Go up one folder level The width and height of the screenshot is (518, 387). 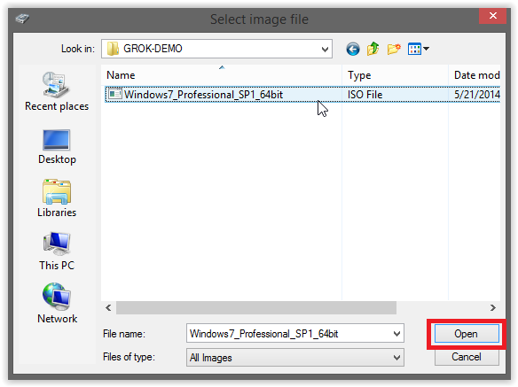tap(373, 49)
